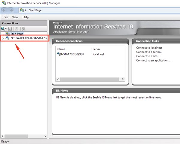Select the NS16A702F3099D7 server tree node
The width and height of the screenshot is (180, 144).
click(x=29, y=38)
